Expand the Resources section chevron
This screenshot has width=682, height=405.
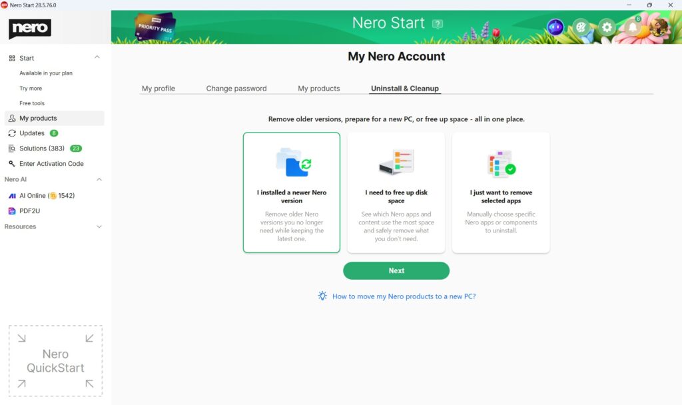click(x=99, y=226)
